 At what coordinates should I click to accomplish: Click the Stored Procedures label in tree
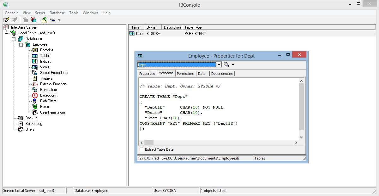pos(54,73)
